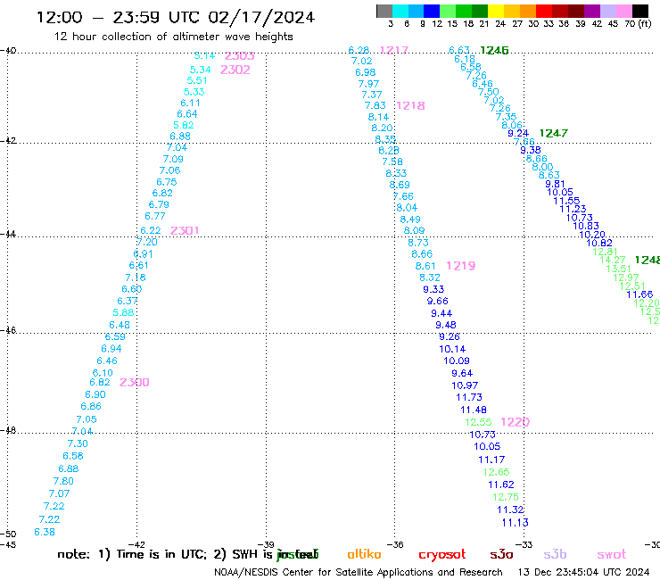Click the cyan swatch in the legend bar
660x580 pixels.
click(400, 11)
